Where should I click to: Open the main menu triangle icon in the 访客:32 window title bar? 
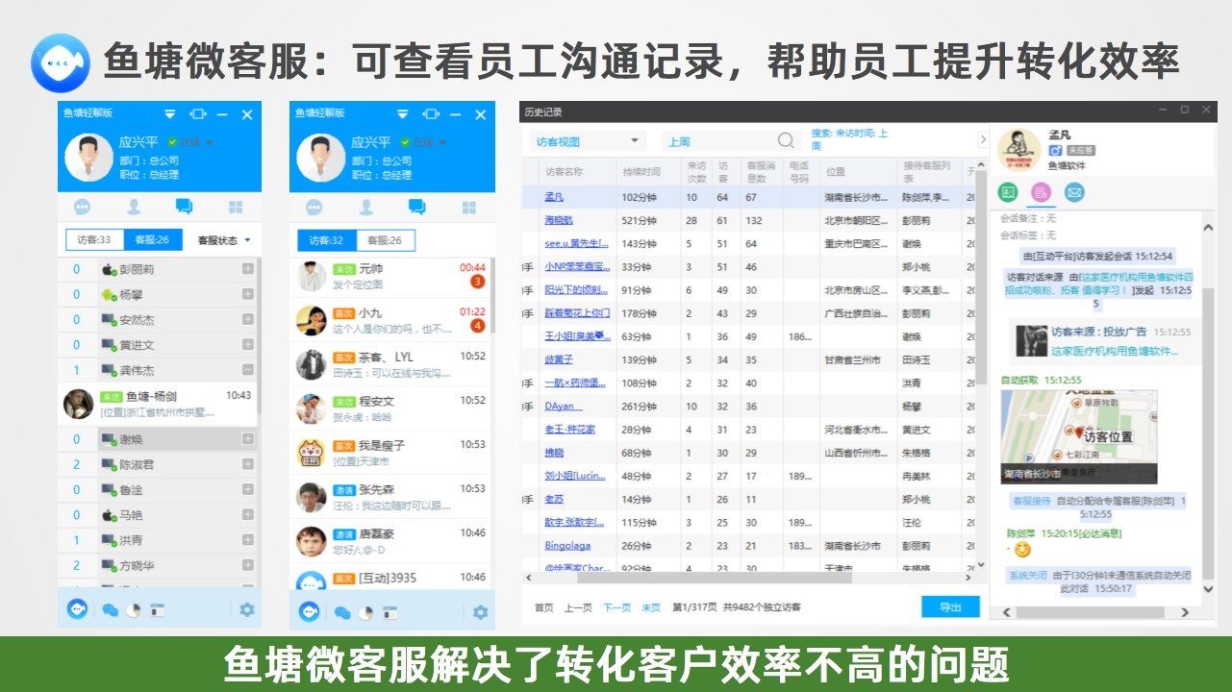402,113
